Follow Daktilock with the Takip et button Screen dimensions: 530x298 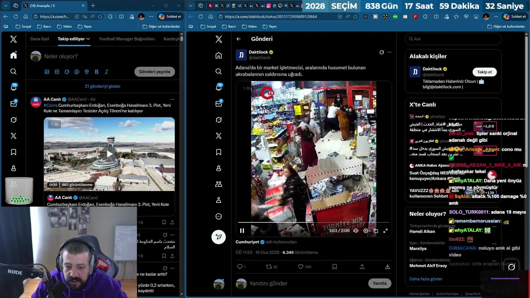pos(484,72)
